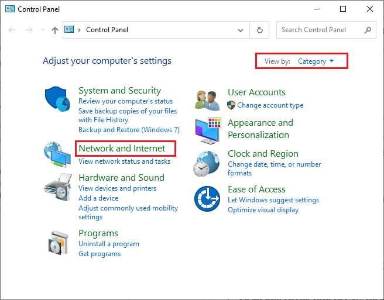The image size is (384, 300).
Task: Open the User Accounts people icon
Action: (x=207, y=101)
